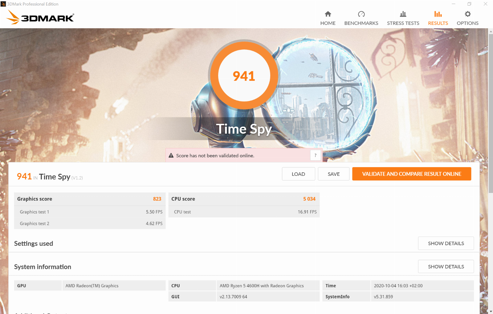Click the LOAD button
This screenshot has height=314, width=493.
click(x=298, y=174)
